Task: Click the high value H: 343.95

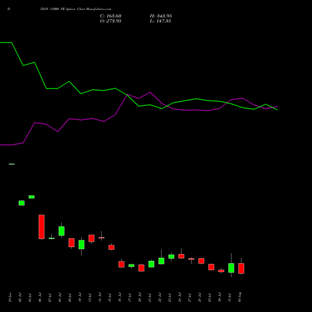Action: (x=161, y=16)
